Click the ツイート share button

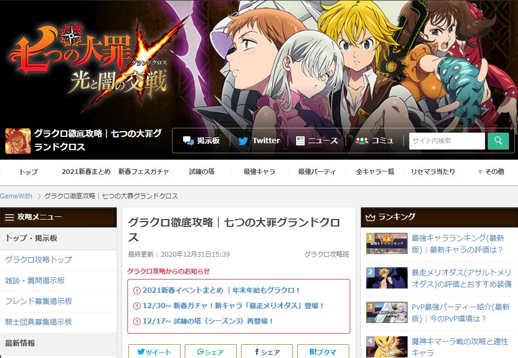click(154, 352)
